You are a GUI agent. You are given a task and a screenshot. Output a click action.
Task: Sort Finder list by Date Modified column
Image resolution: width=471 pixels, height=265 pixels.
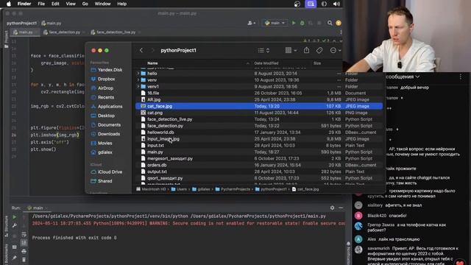[x=266, y=63]
